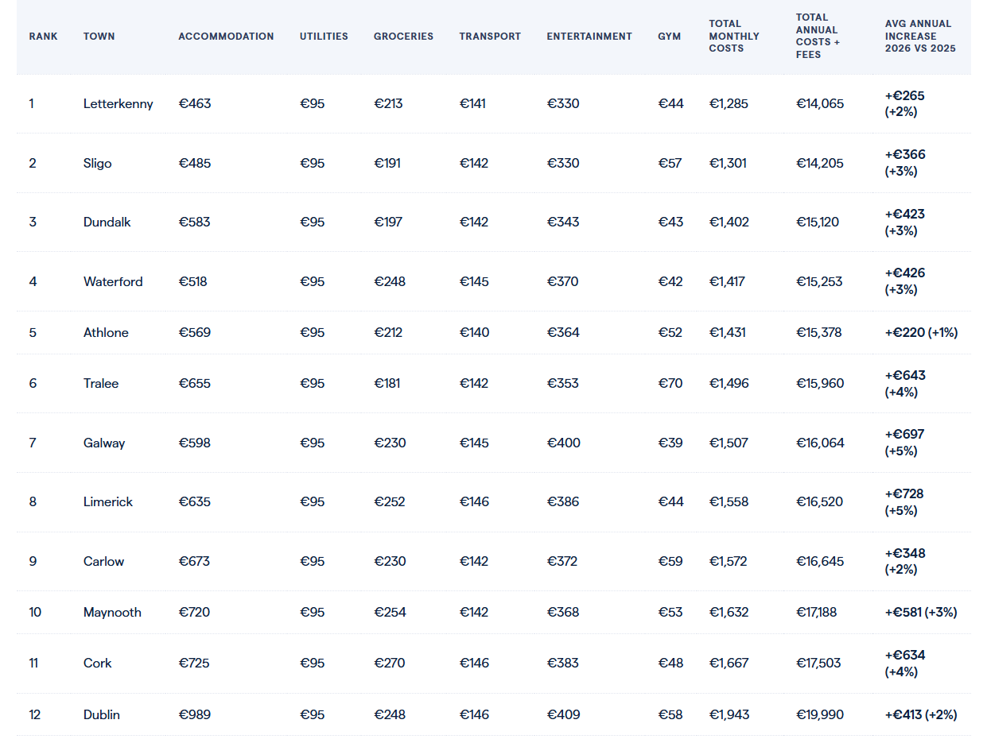Select the Carlow town name

pos(103,561)
